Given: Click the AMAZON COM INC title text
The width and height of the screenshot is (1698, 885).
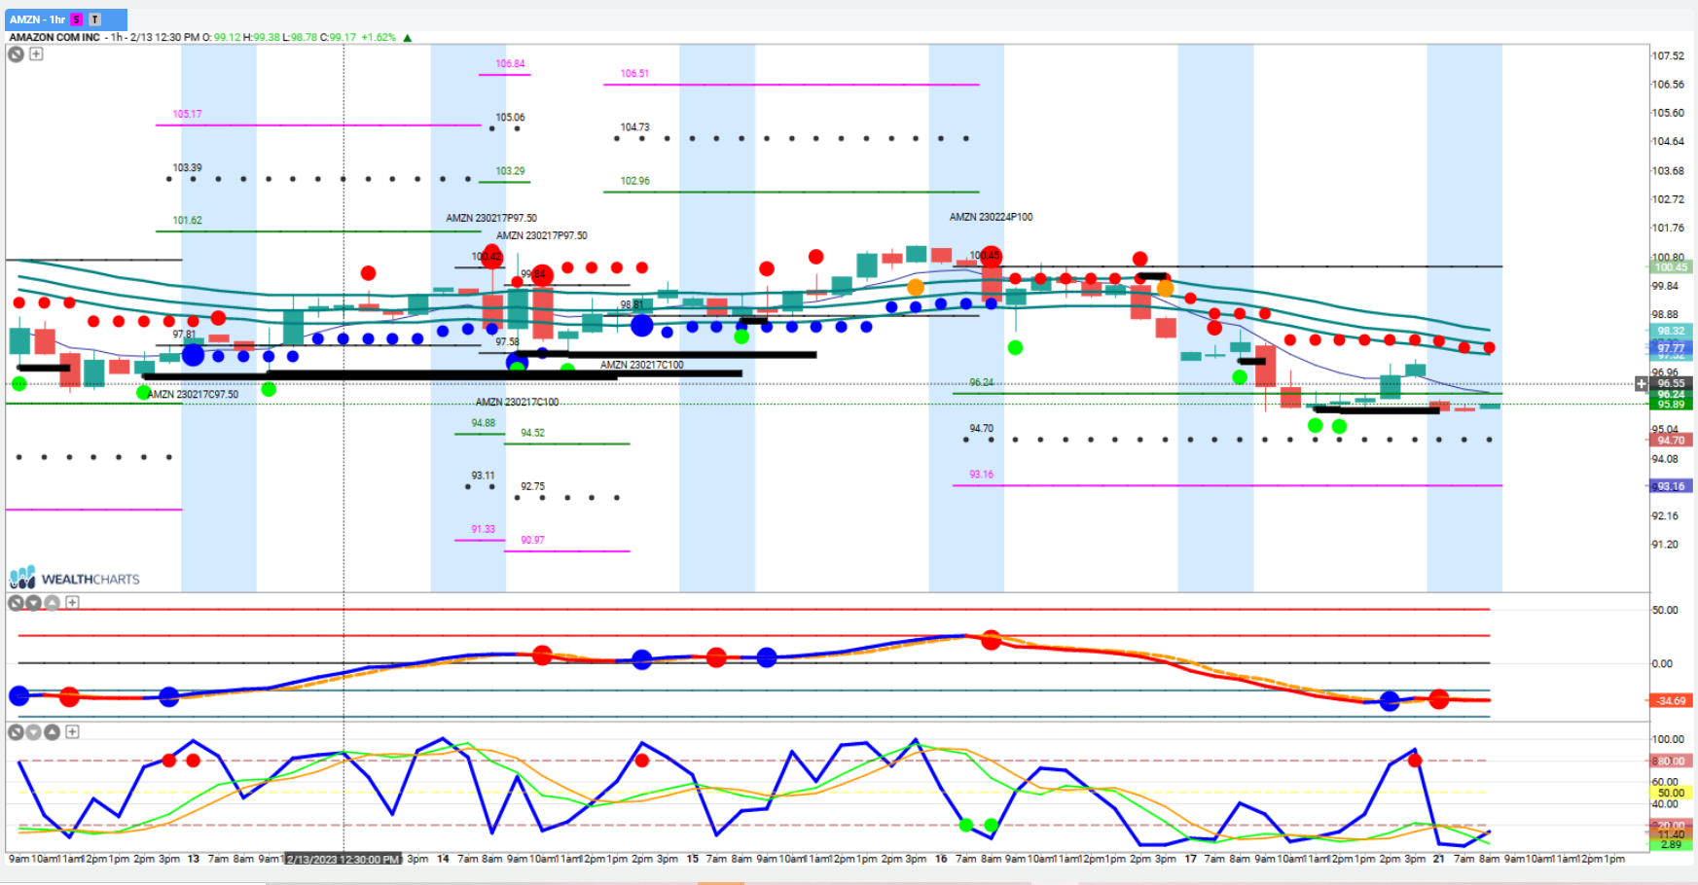Looking at the screenshot, I should pos(54,38).
